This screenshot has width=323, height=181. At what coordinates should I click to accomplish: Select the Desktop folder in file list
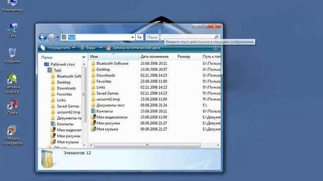[x=100, y=69]
